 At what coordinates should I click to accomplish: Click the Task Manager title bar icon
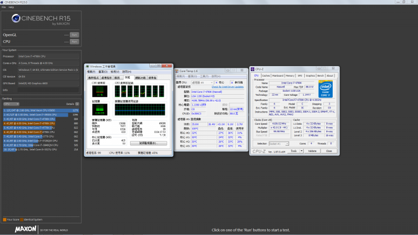(x=88, y=66)
